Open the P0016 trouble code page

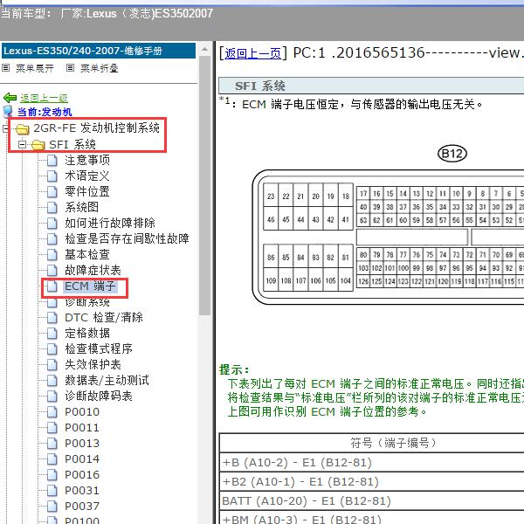[82, 474]
